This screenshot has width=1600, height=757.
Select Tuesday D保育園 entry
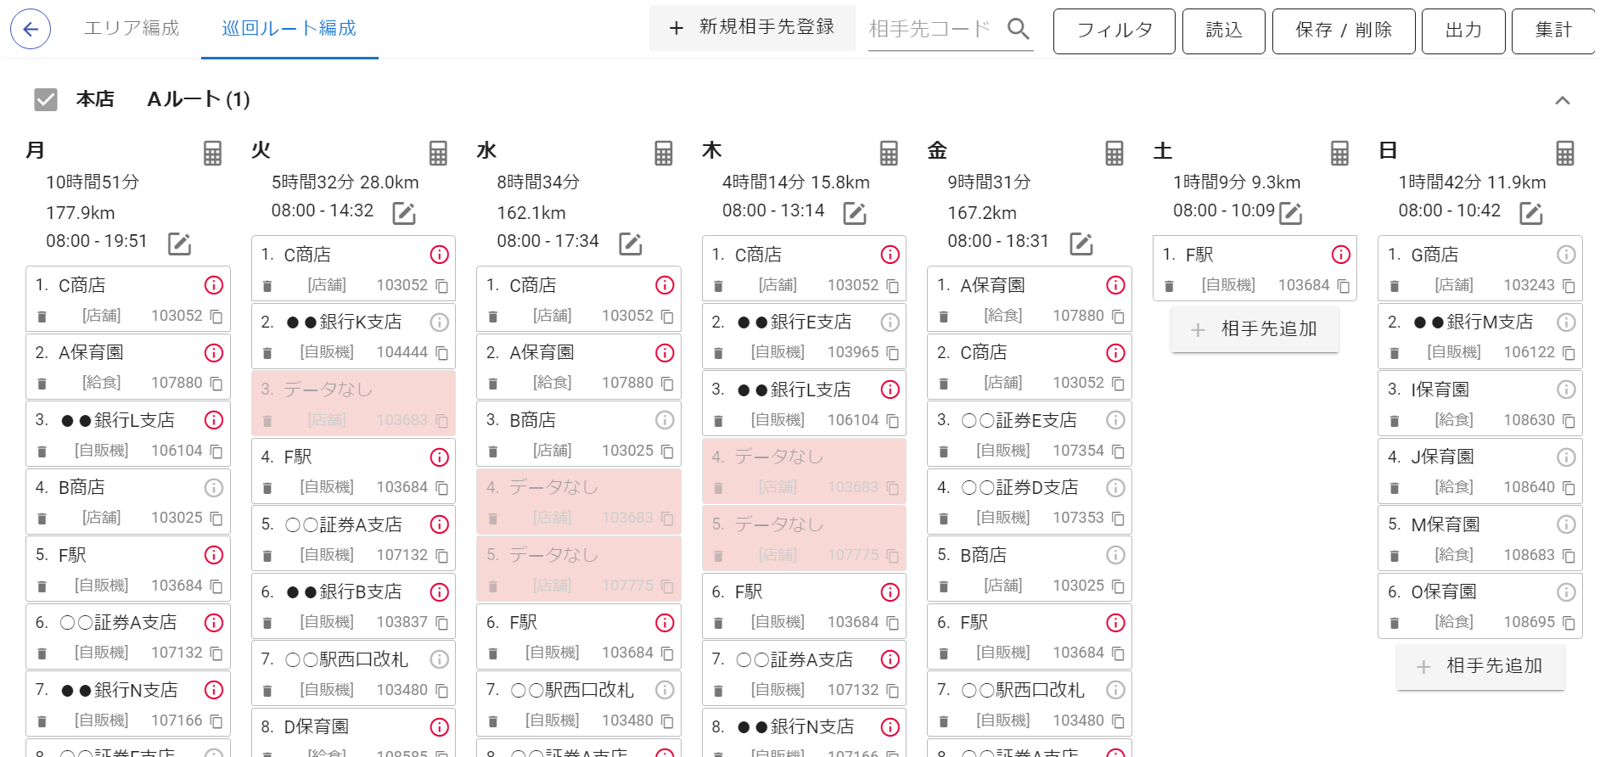pos(353,733)
